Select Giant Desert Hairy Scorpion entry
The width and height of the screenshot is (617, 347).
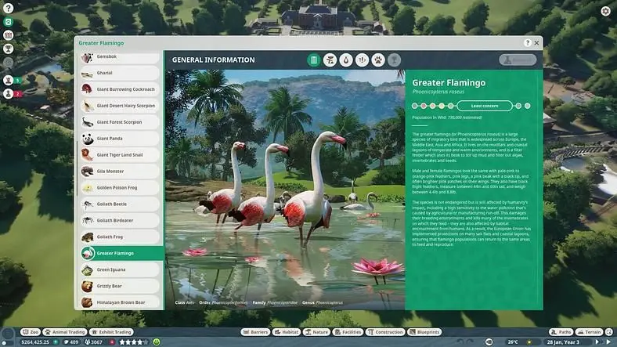[120, 106]
